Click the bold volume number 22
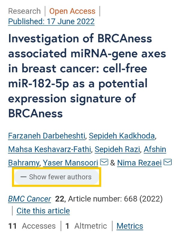 pos(59,199)
